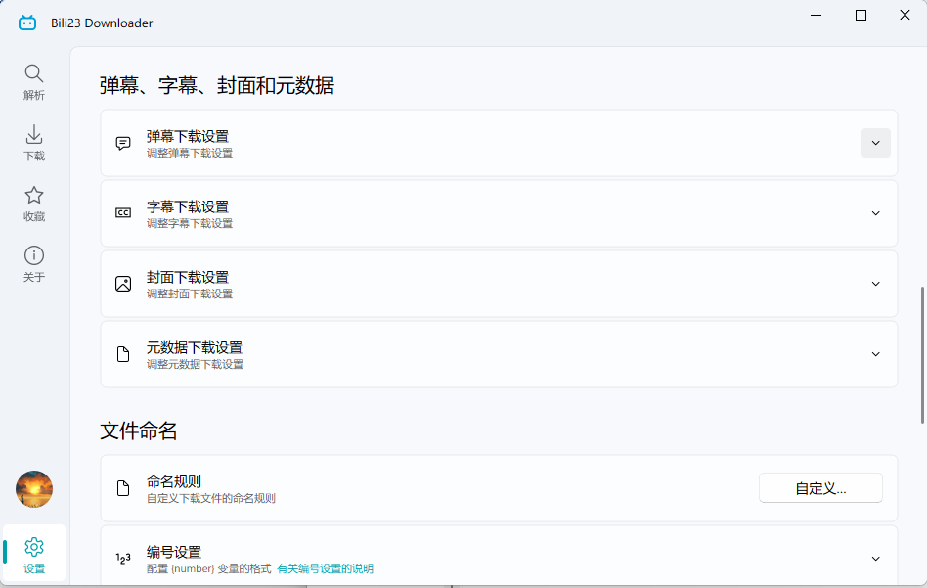Maximize the Bili23 Downloader window
Image resolution: width=927 pixels, height=588 pixels.
click(x=861, y=16)
